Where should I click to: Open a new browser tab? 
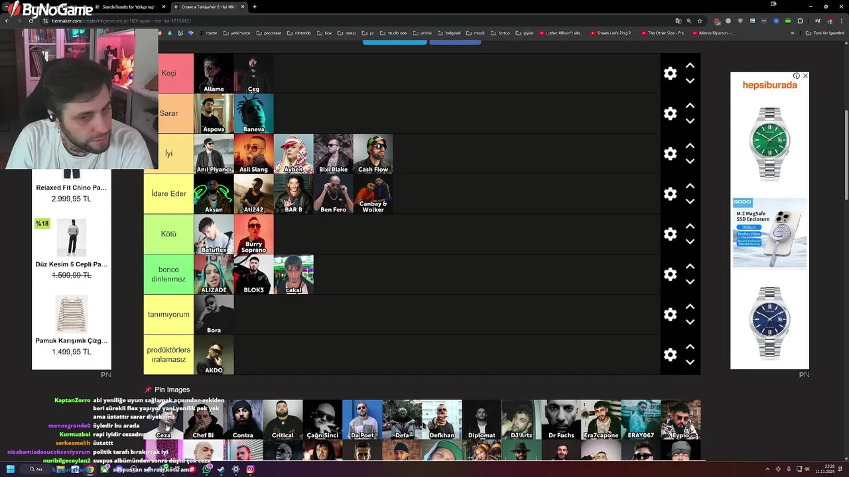tap(255, 7)
